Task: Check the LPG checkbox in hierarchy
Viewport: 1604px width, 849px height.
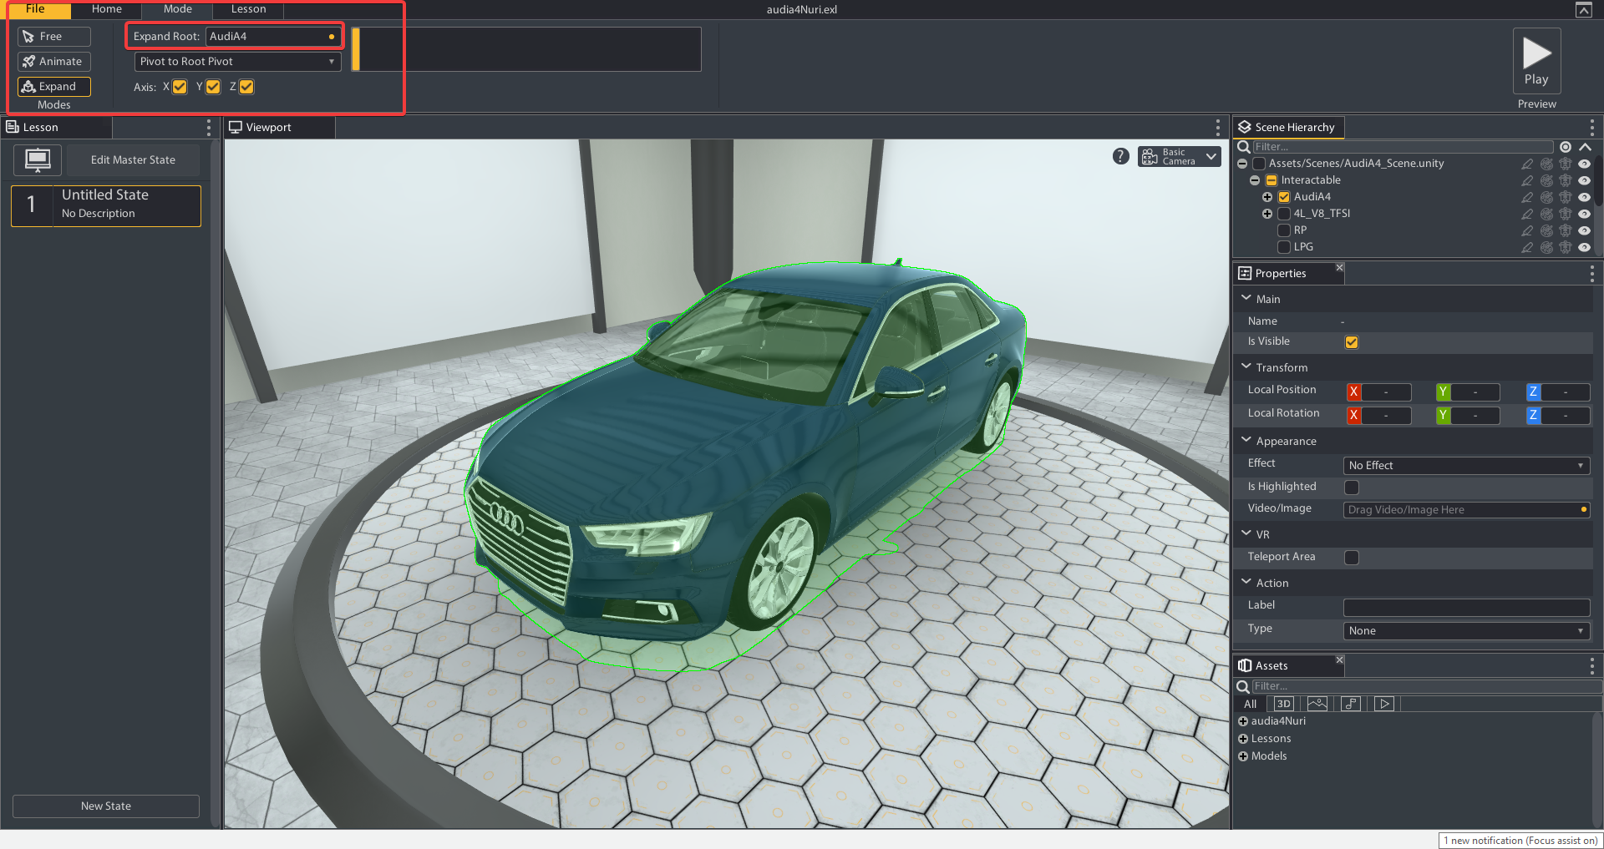Action: pyautogui.click(x=1284, y=247)
